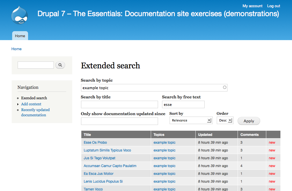Open the Sort by Relevance dropdown
Image resolution: width=292 pixels, height=191 pixels.
point(191,120)
